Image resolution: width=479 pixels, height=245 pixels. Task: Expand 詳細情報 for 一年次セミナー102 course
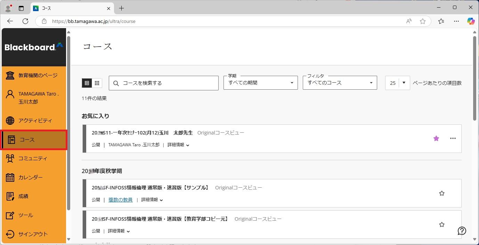point(178,145)
